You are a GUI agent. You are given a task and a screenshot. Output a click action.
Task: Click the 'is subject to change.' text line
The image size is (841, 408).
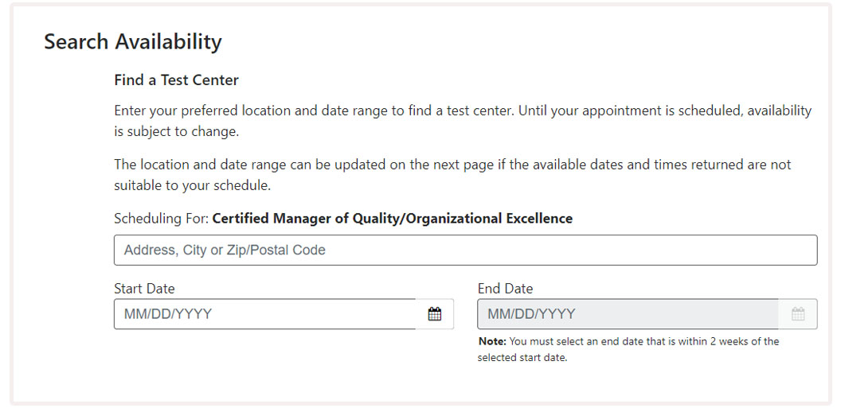pos(177,132)
